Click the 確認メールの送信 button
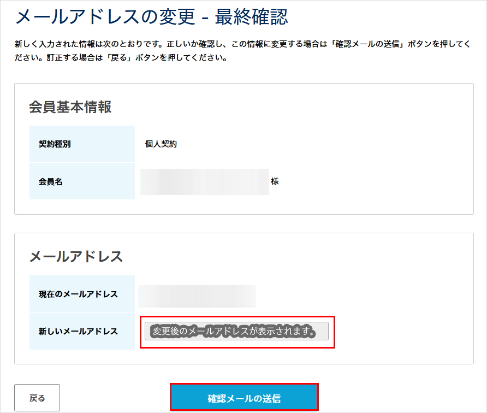This screenshot has width=487, height=413. pyautogui.click(x=244, y=398)
